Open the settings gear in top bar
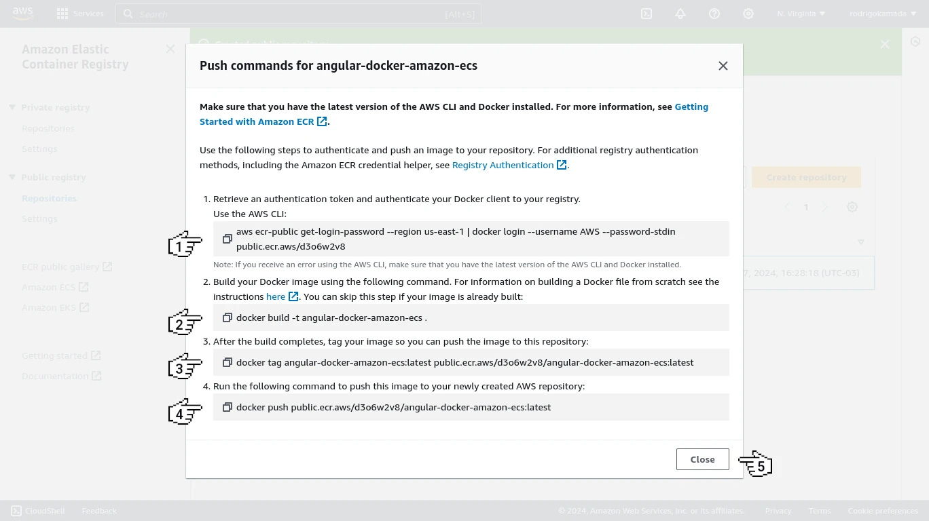Viewport: 929px width, 521px height. click(748, 14)
